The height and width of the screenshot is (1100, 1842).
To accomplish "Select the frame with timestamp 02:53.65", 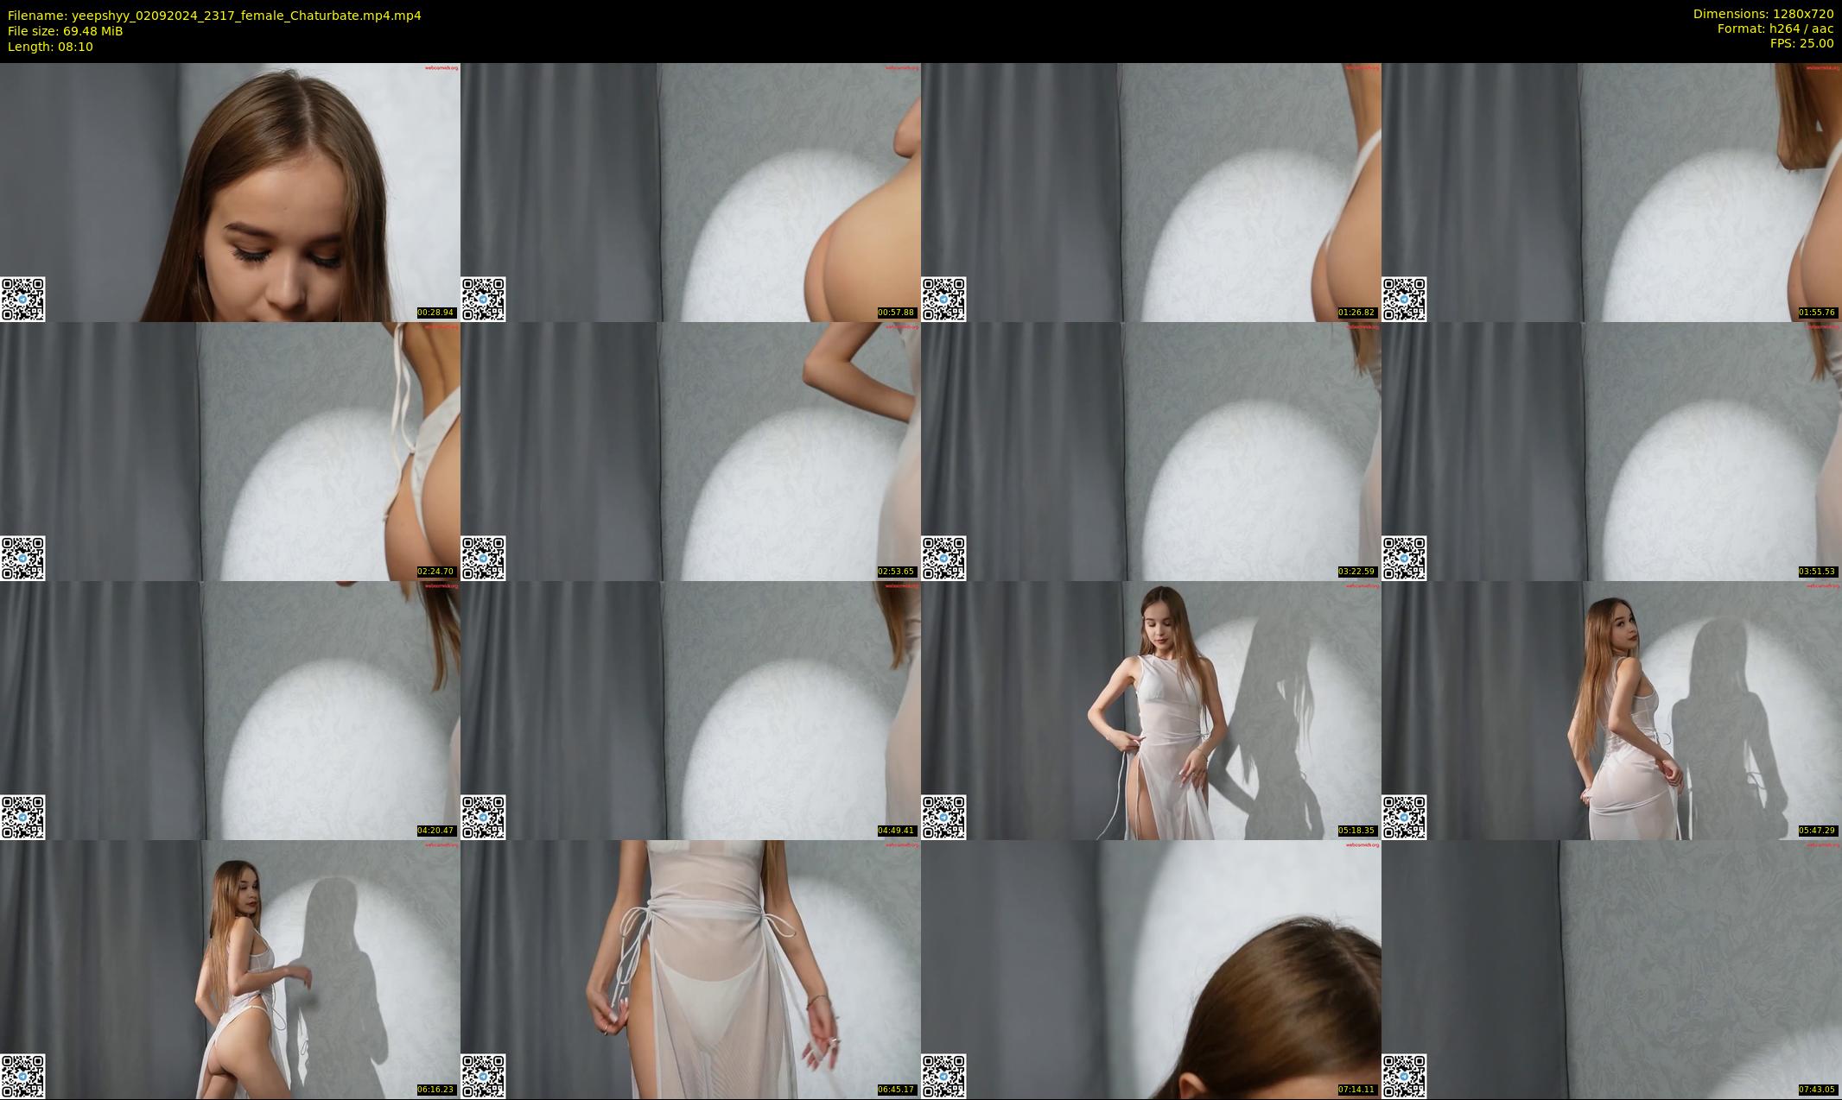I will (x=690, y=451).
